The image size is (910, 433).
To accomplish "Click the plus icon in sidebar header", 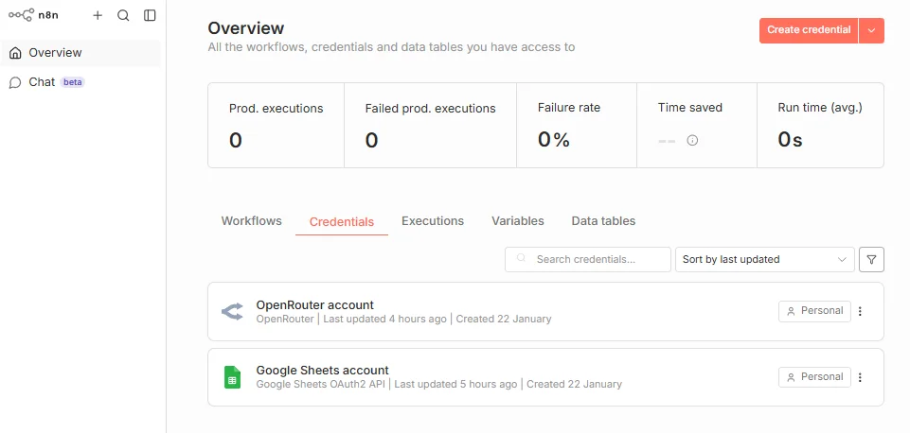I will tap(98, 15).
